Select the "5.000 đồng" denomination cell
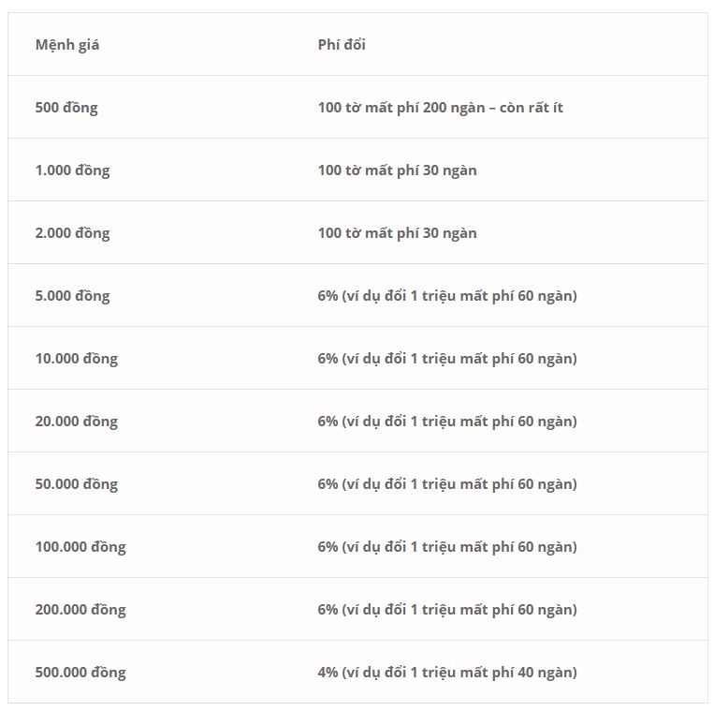This screenshot has height=711, width=714. [72, 296]
